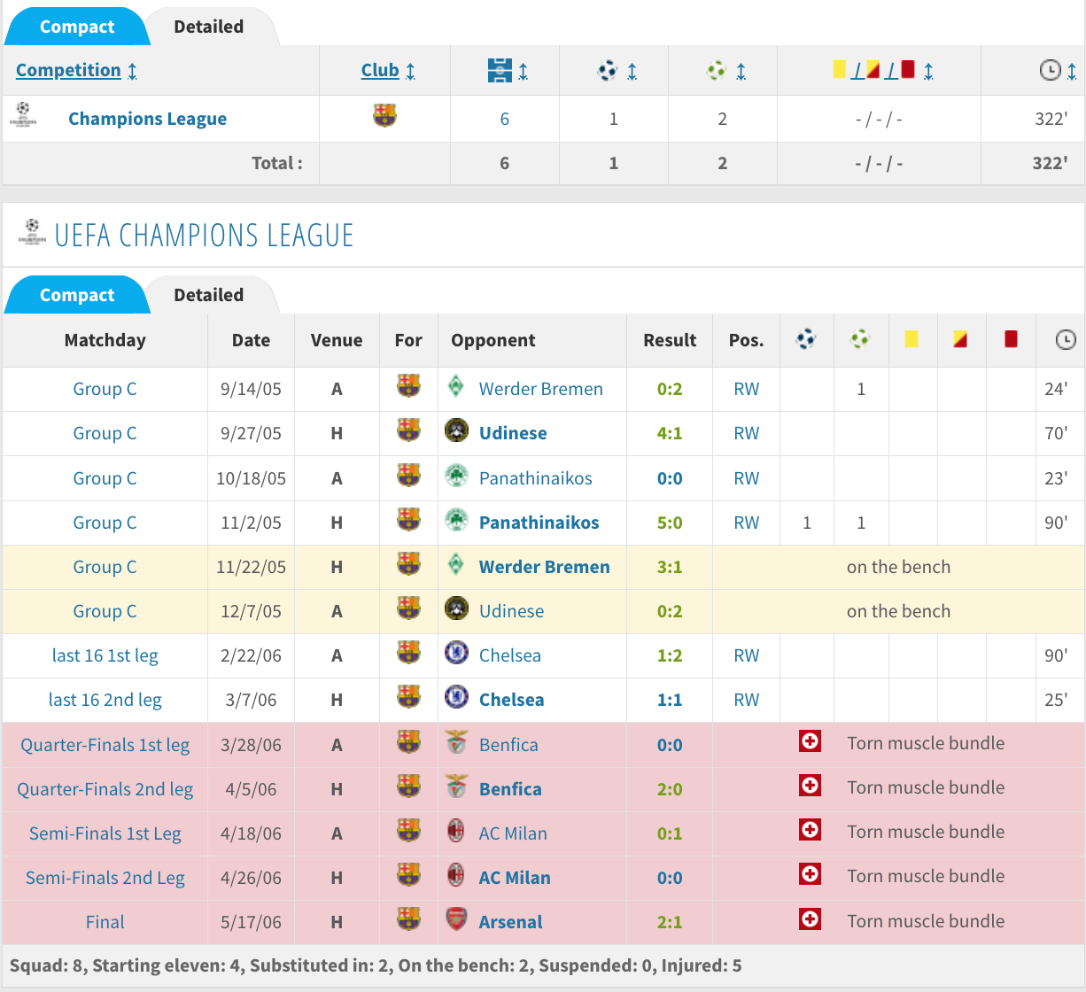The image size is (1086, 992).
Task: Click the yellow card icon in the match table header
Action: coord(911,338)
